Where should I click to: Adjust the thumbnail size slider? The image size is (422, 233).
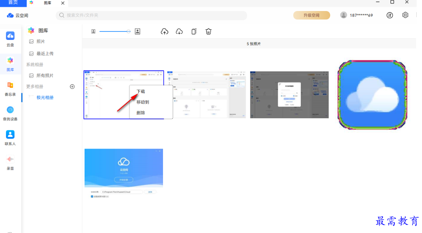coord(115,32)
